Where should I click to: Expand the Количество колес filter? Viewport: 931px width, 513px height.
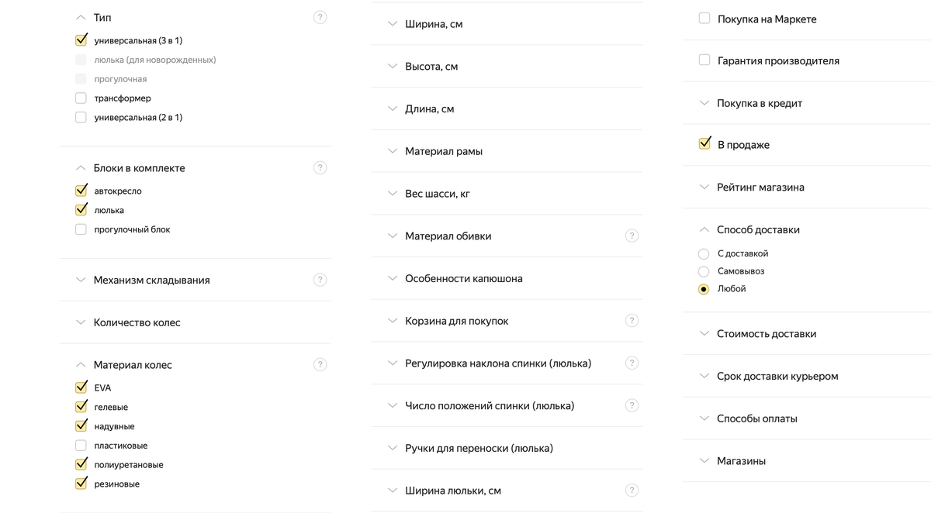(196, 322)
